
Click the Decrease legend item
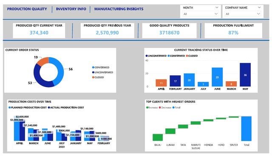(165, 107)
